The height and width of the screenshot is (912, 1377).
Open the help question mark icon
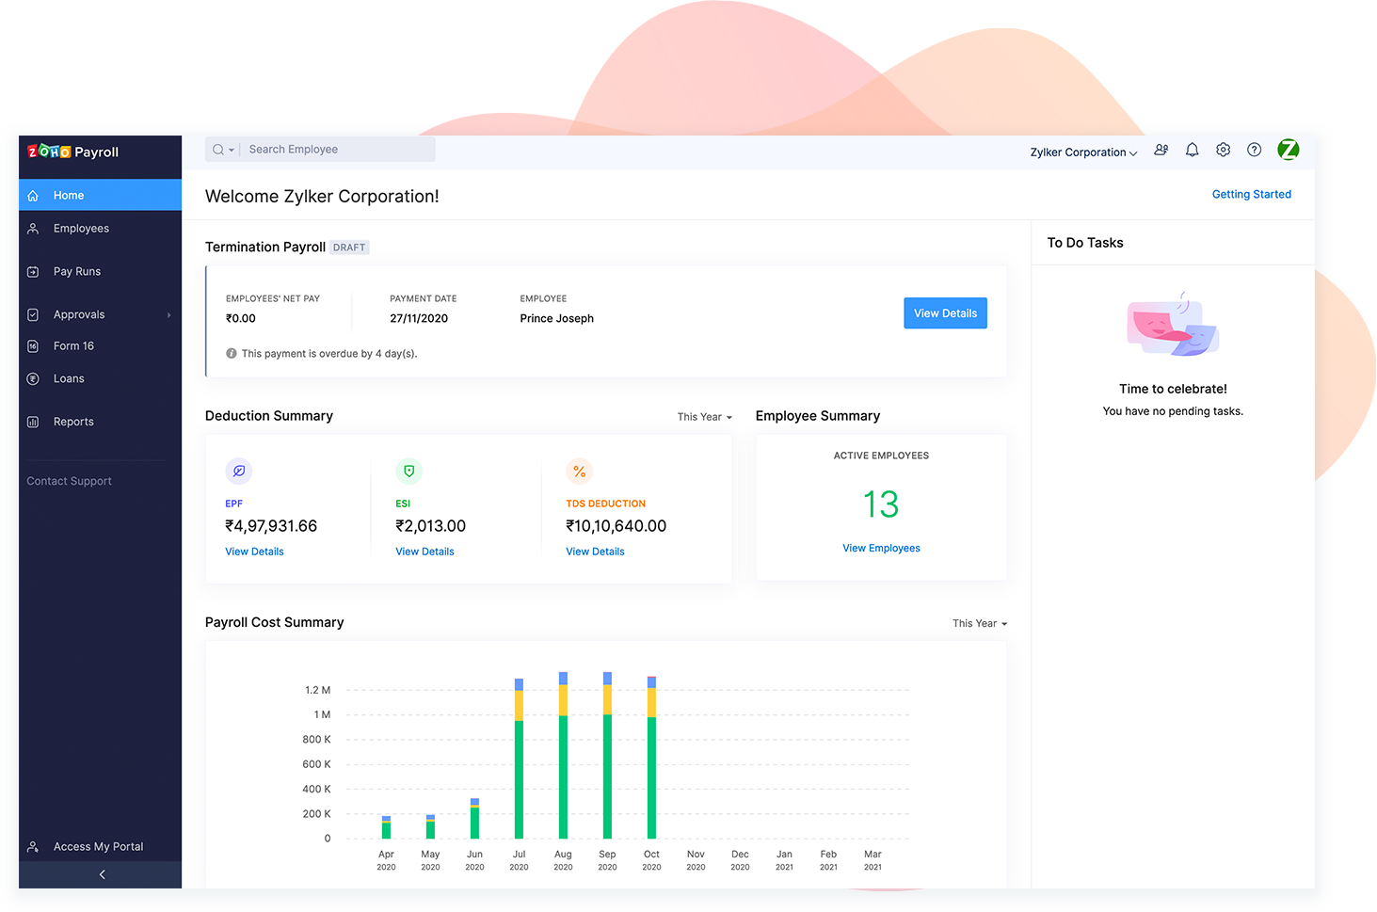pyautogui.click(x=1254, y=150)
